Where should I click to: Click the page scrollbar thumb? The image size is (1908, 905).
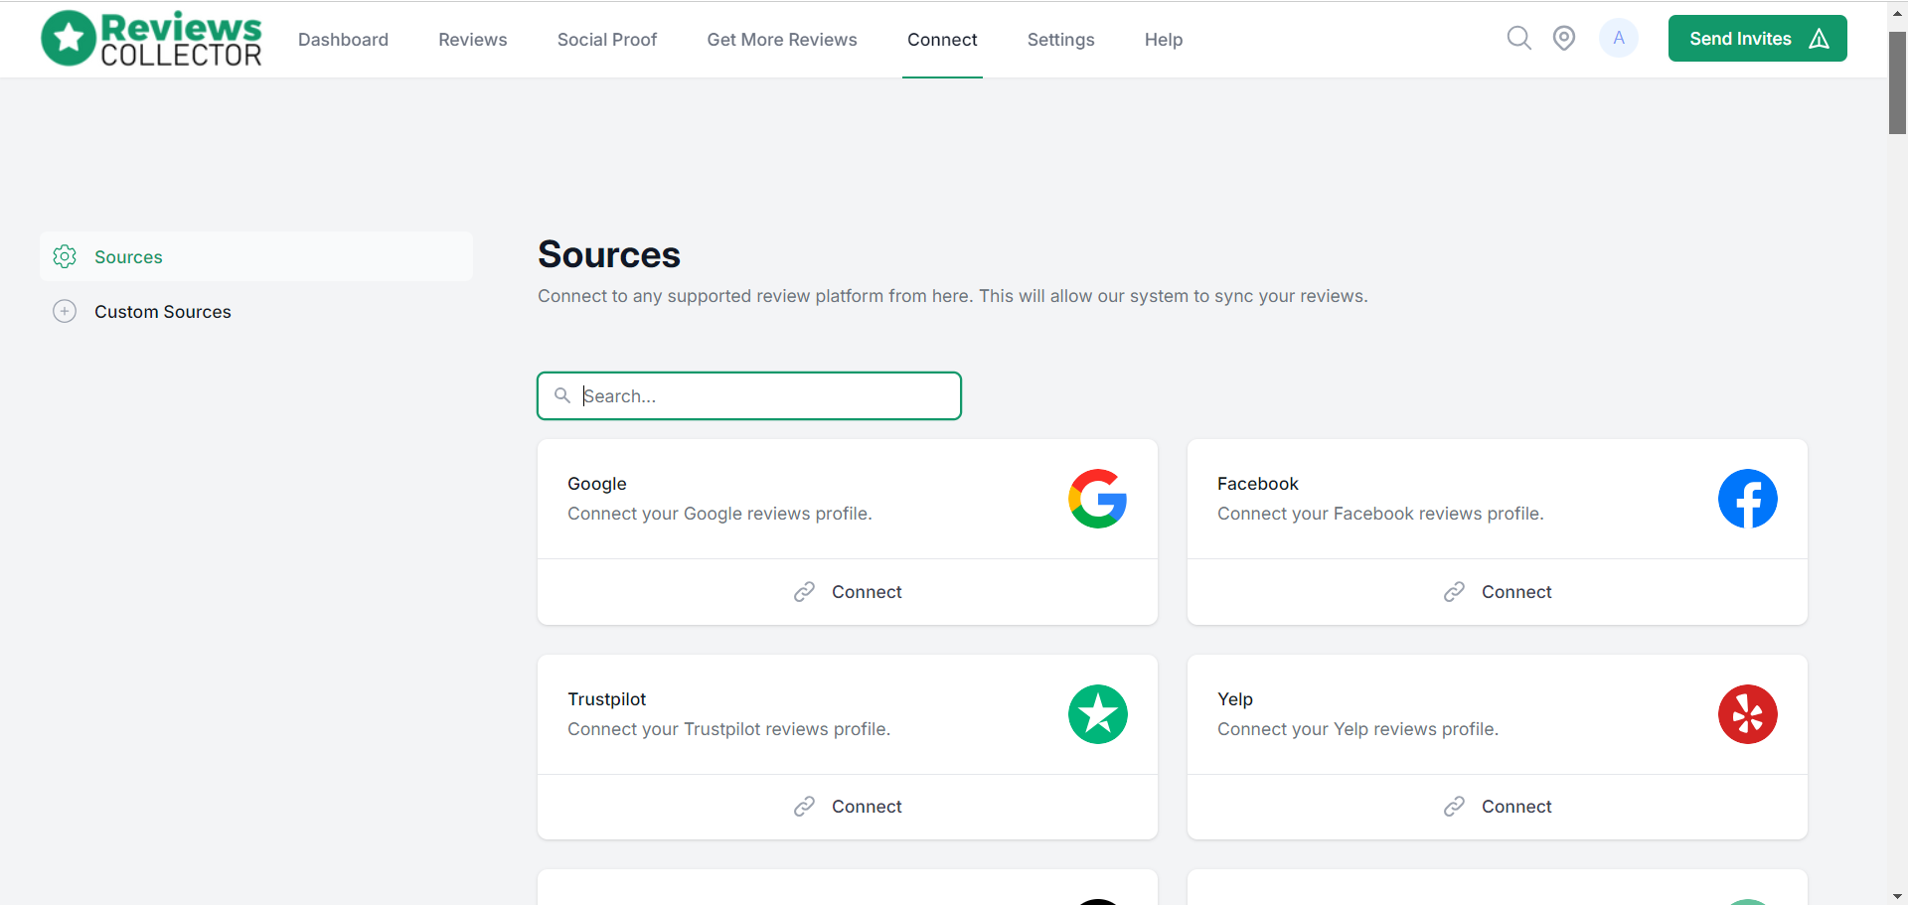coord(1897,82)
